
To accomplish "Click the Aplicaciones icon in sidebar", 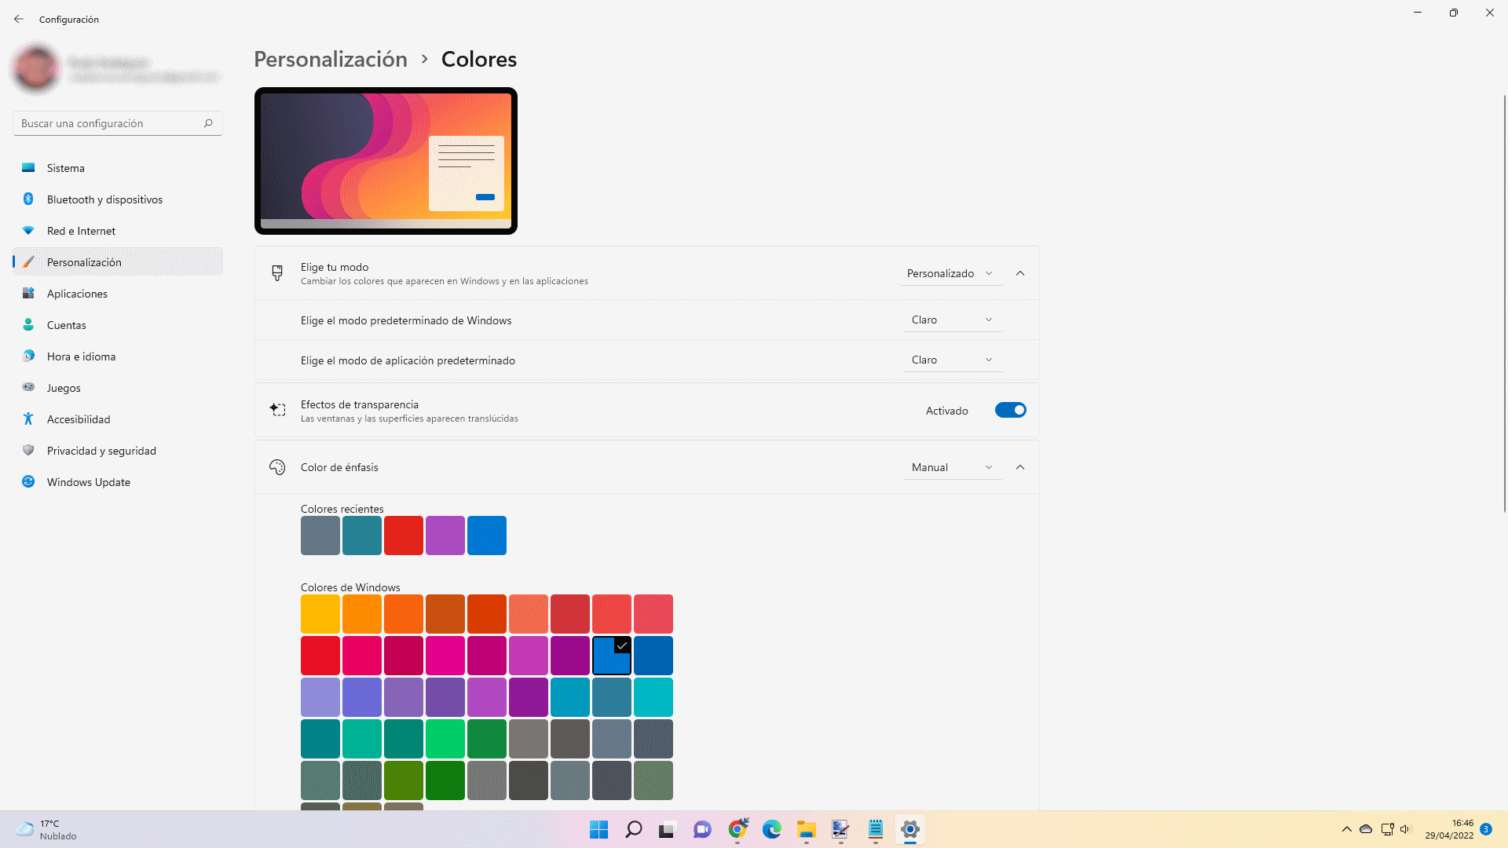I will pos(28,294).
